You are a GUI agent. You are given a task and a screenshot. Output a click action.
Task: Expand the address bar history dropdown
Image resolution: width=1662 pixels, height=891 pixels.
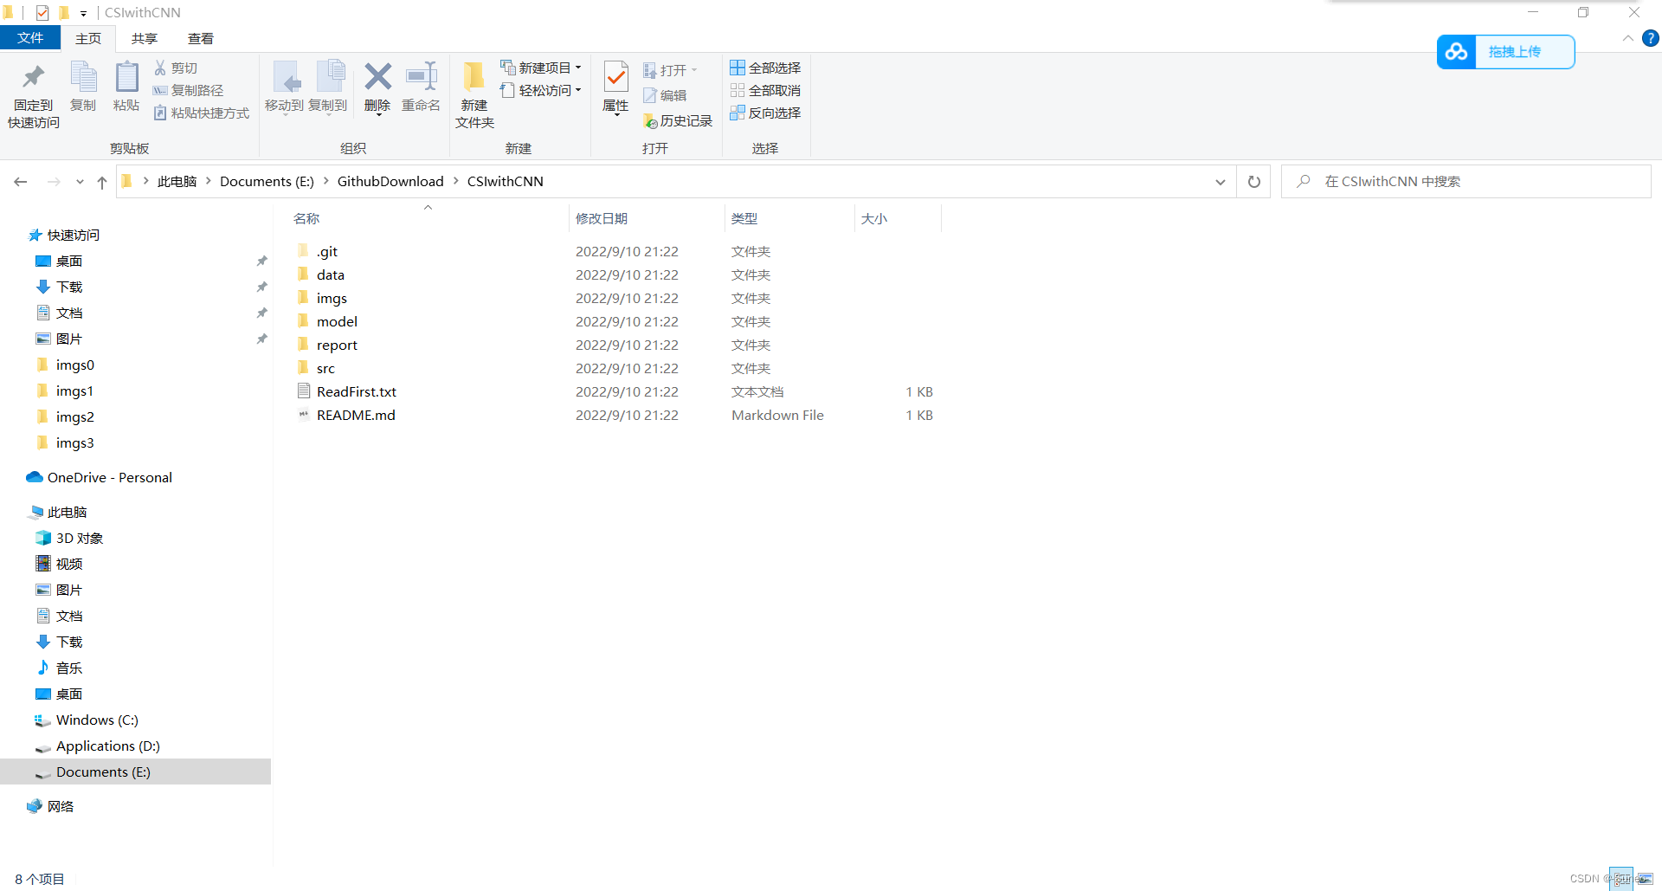[x=1220, y=182]
